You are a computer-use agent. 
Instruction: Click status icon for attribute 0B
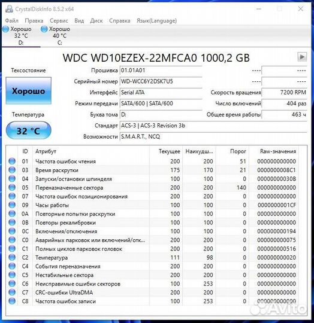click(12, 223)
